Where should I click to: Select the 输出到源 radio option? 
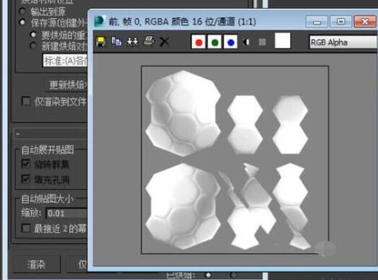pyautogui.click(x=22, y=11)
